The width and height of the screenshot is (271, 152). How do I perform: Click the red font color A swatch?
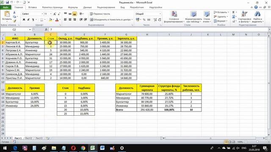57,20
